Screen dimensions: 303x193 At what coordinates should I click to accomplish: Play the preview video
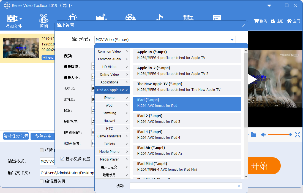pos(252,79)
